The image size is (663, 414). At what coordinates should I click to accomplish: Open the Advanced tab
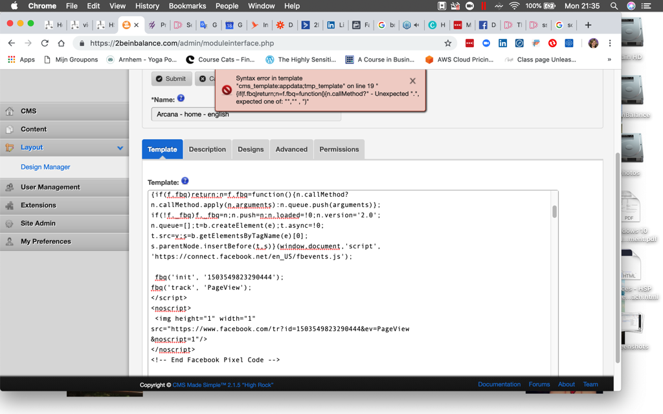tap(291, 149)
